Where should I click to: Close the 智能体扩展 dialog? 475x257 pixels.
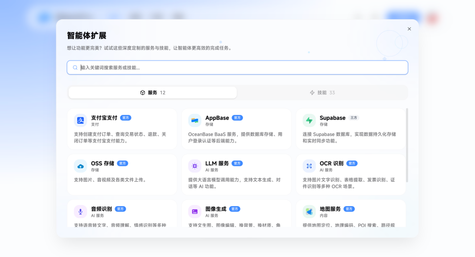tap(409, 29)
